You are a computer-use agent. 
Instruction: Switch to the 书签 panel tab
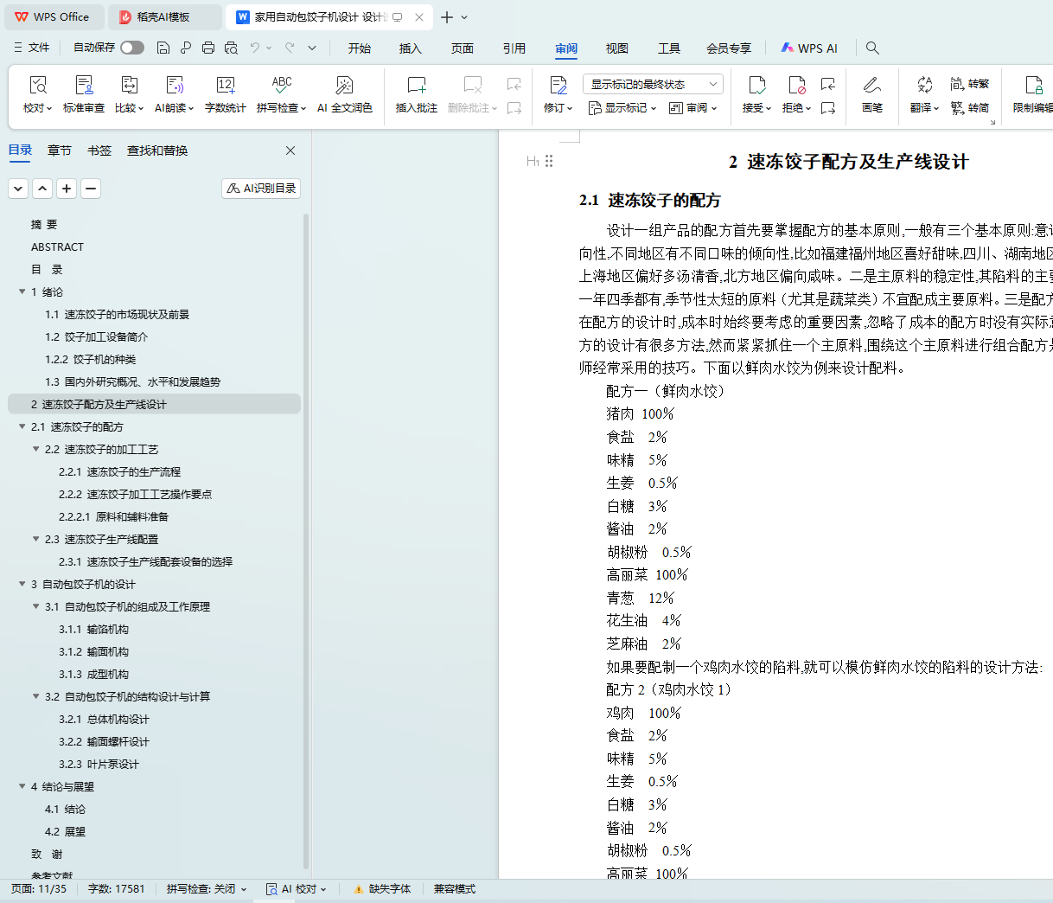pos(99,150)
